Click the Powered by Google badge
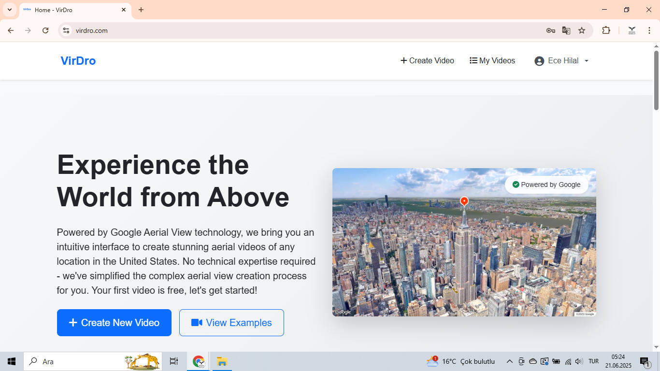660x371 pixels. 546,185
